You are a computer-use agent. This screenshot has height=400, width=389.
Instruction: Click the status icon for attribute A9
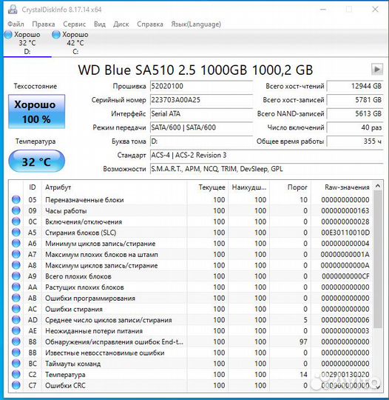pyautogui.click(x=16, y=276)
